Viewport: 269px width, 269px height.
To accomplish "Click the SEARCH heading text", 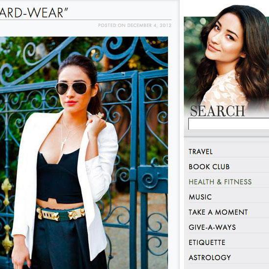I will coord(218,111).
